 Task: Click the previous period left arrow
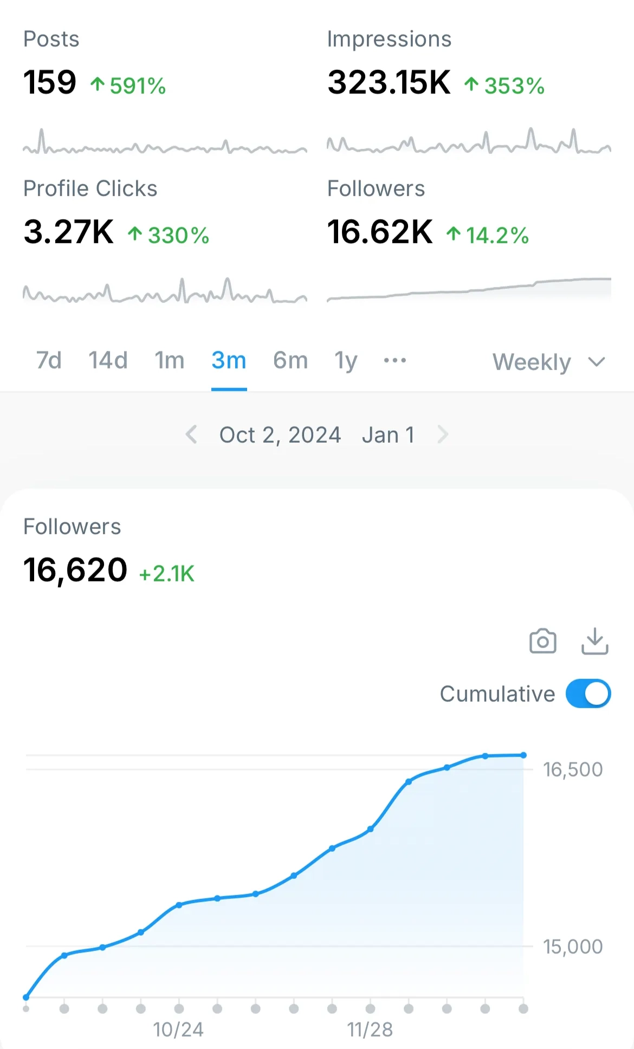click(x=191, y=435)
